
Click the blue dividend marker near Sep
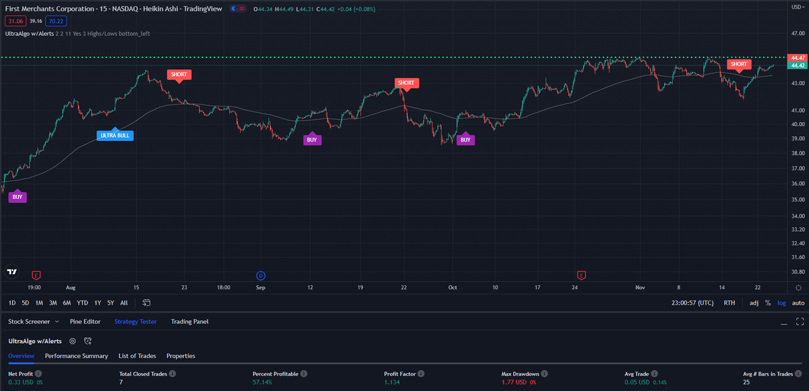pos(262,275)
